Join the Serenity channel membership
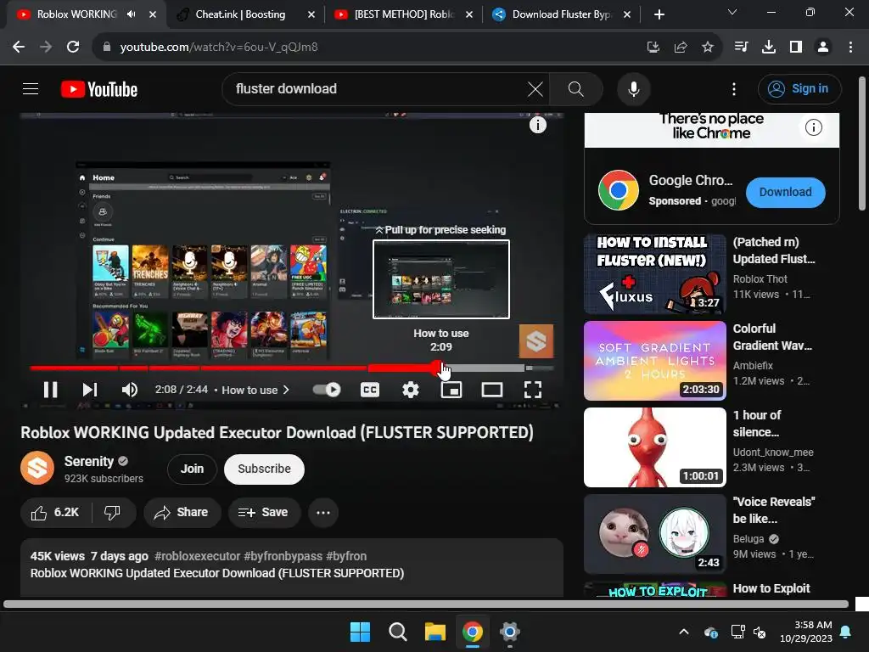This screenshot has height=652, width=869. click(x=192, y=469)
